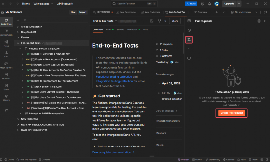Open the info icon in right sidebar
The width and height of the screenshot is (270, 162).
coord(189,58)
